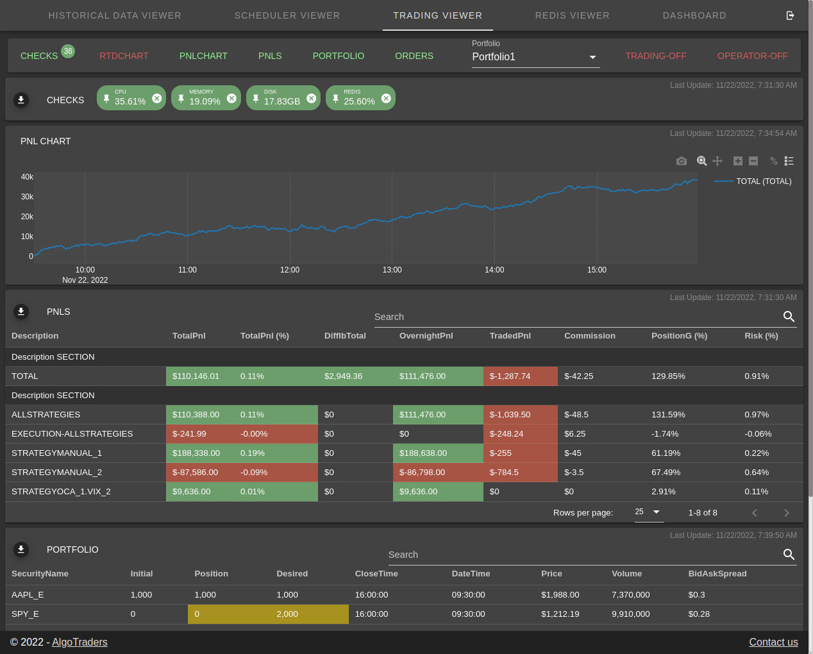The width and height of the screenshot is (813, 654).
Task: Switch to the REDIS VIEWER tab
Action: click(x=573, y=15)
